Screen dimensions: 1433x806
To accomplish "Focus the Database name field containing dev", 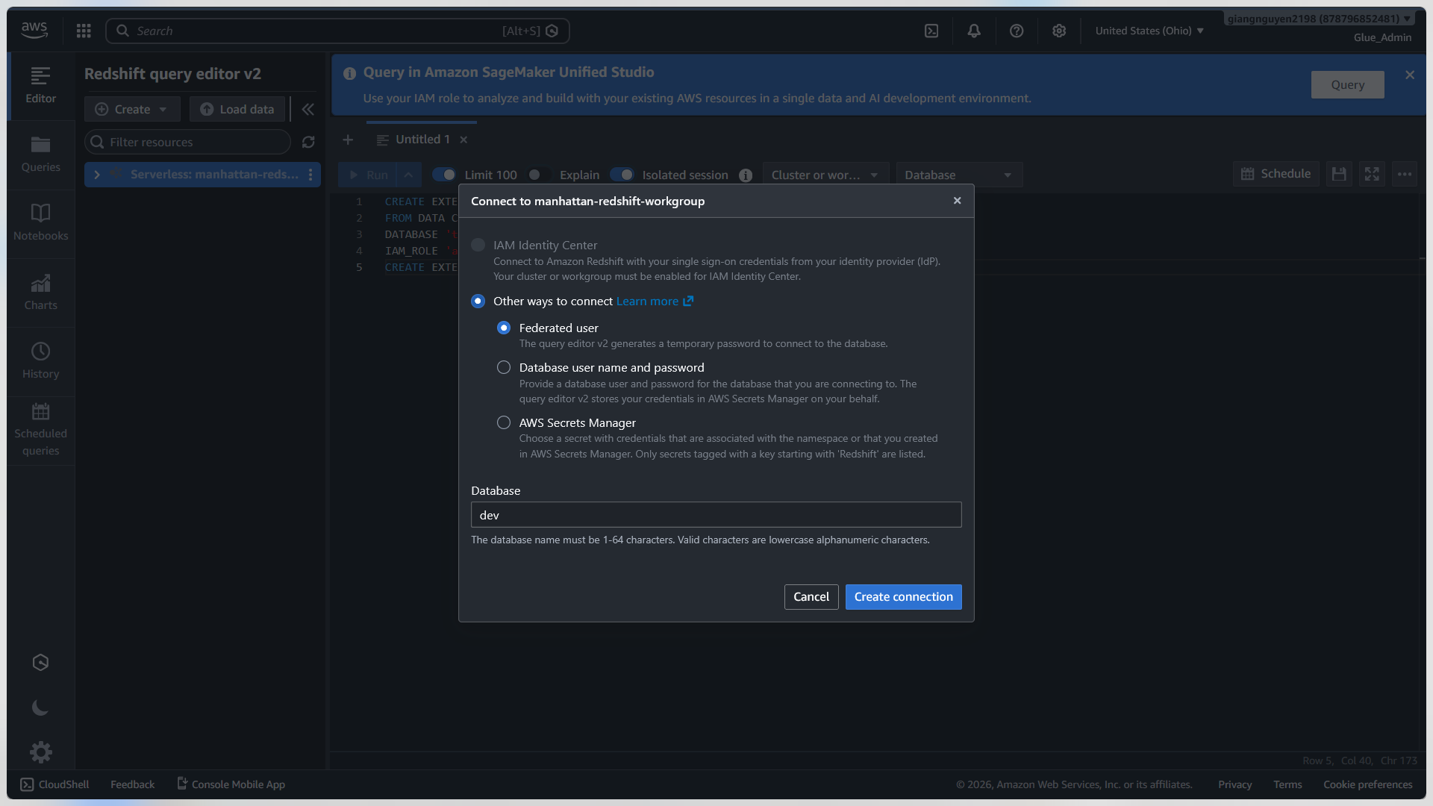I will tap(716, 515).
